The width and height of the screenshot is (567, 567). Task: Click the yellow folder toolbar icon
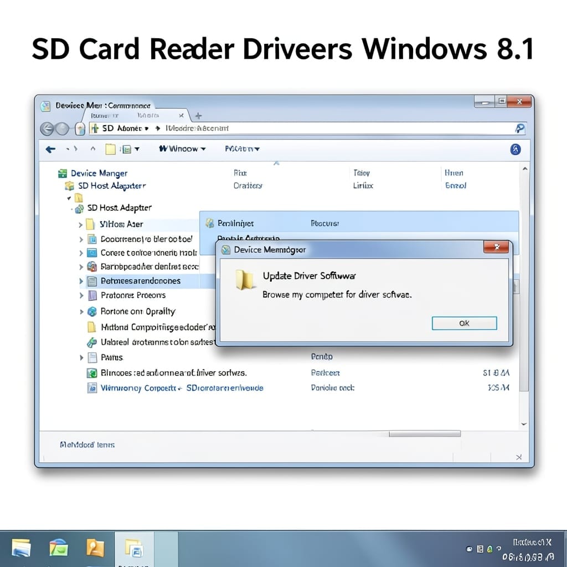(x=110, y=149)
